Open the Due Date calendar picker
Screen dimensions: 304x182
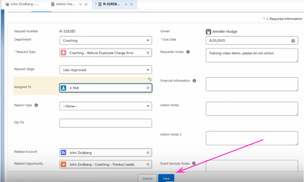click(293, 40)
